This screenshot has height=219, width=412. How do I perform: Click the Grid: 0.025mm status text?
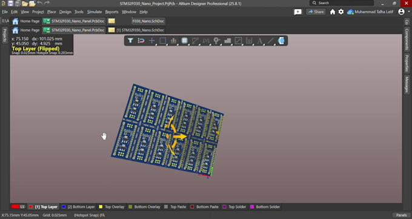click(55, 215)
